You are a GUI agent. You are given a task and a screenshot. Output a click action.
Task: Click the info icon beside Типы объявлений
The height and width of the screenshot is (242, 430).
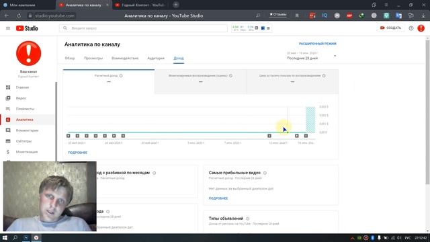pyautogui.click(x=248, y=218)
